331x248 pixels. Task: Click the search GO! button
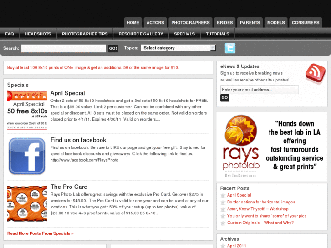[x=113, y=48]
